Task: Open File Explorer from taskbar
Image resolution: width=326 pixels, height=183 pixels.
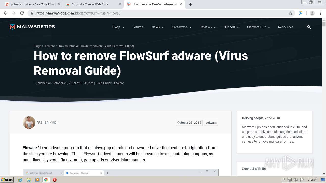Action: click(x=29, y=180)
